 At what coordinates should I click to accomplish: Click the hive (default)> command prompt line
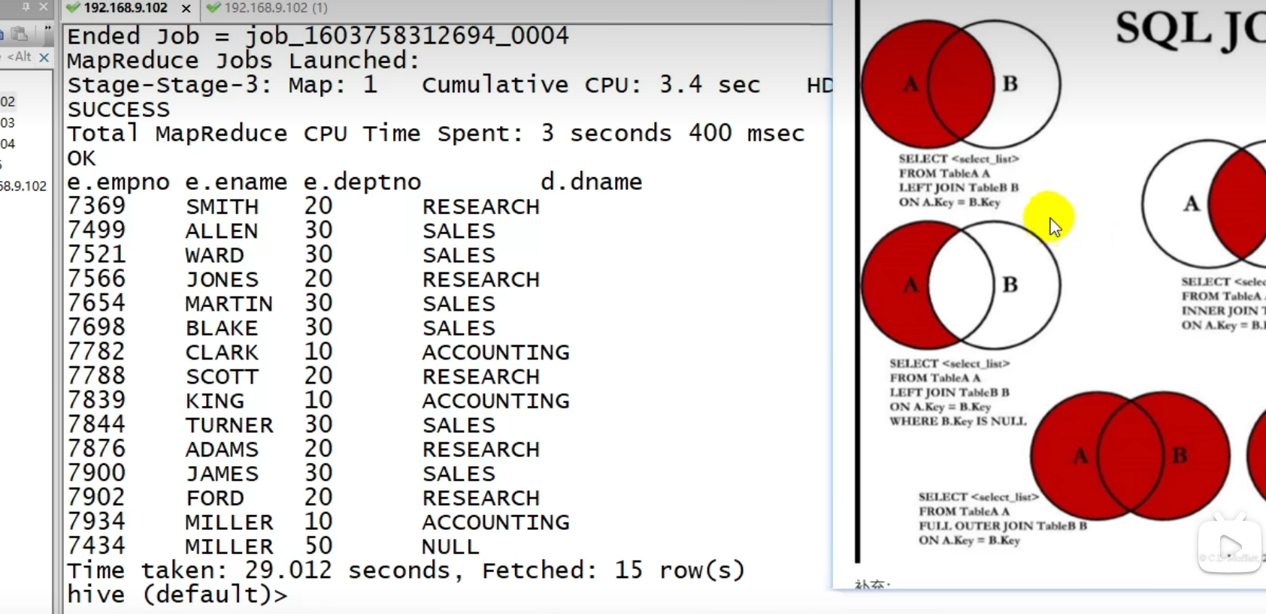177,594
